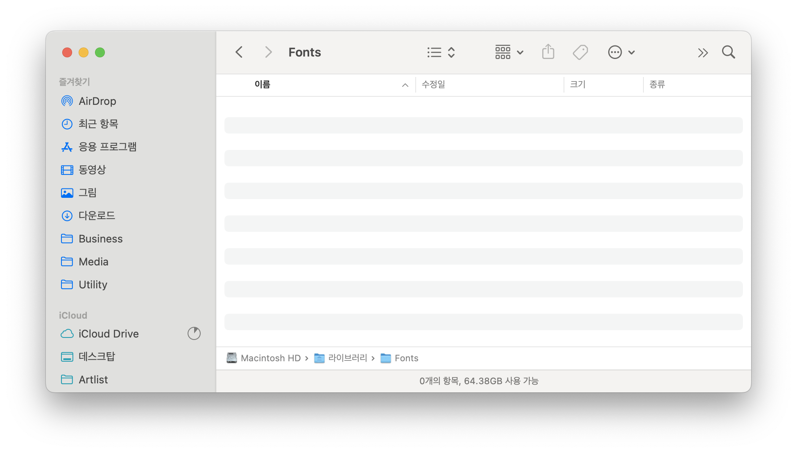Image resolution: width=797 pixels, height=453 pixels.
Task: Open the search magnifier icon
Action: [728, 52]
